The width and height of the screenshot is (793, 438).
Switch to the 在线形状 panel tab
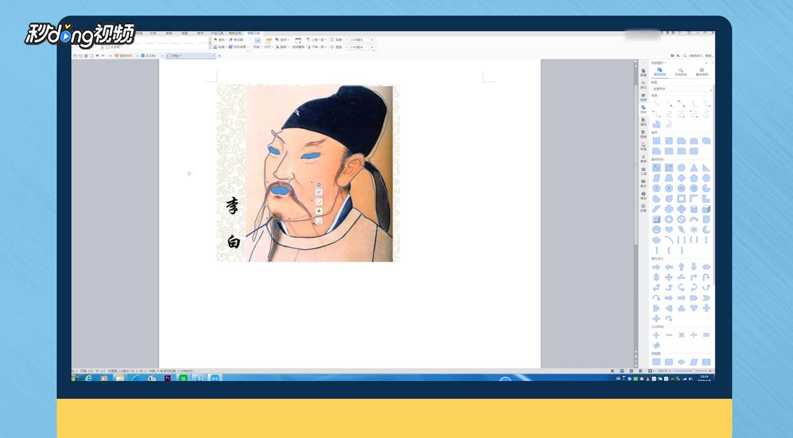coord(681,73)
